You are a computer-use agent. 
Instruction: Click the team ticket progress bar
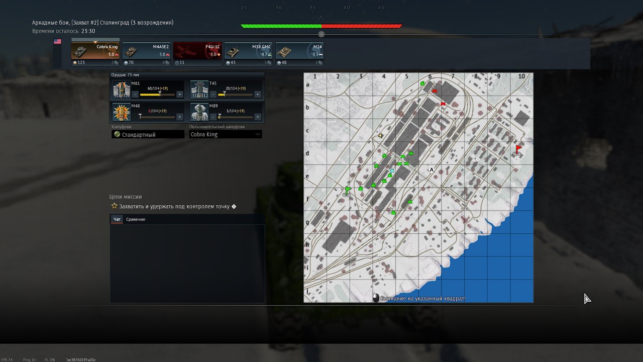[321, 26]
